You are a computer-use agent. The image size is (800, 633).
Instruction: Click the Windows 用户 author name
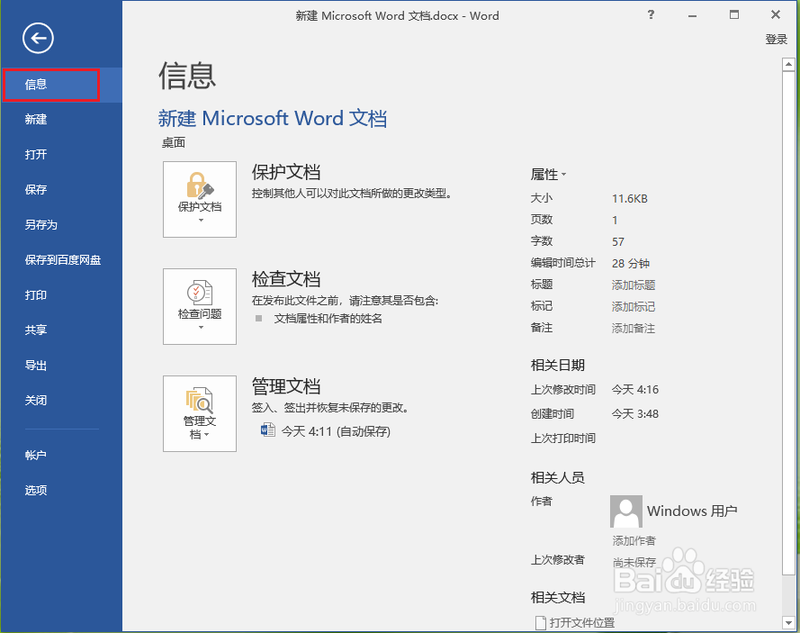692,511
